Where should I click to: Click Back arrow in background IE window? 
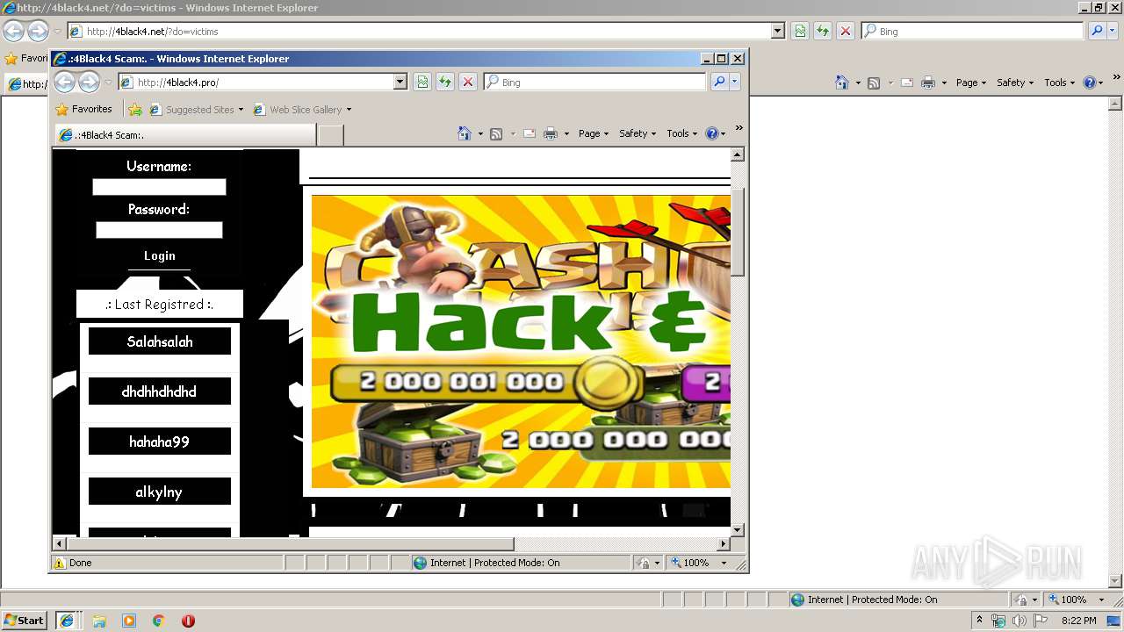[x=13, y=32]
